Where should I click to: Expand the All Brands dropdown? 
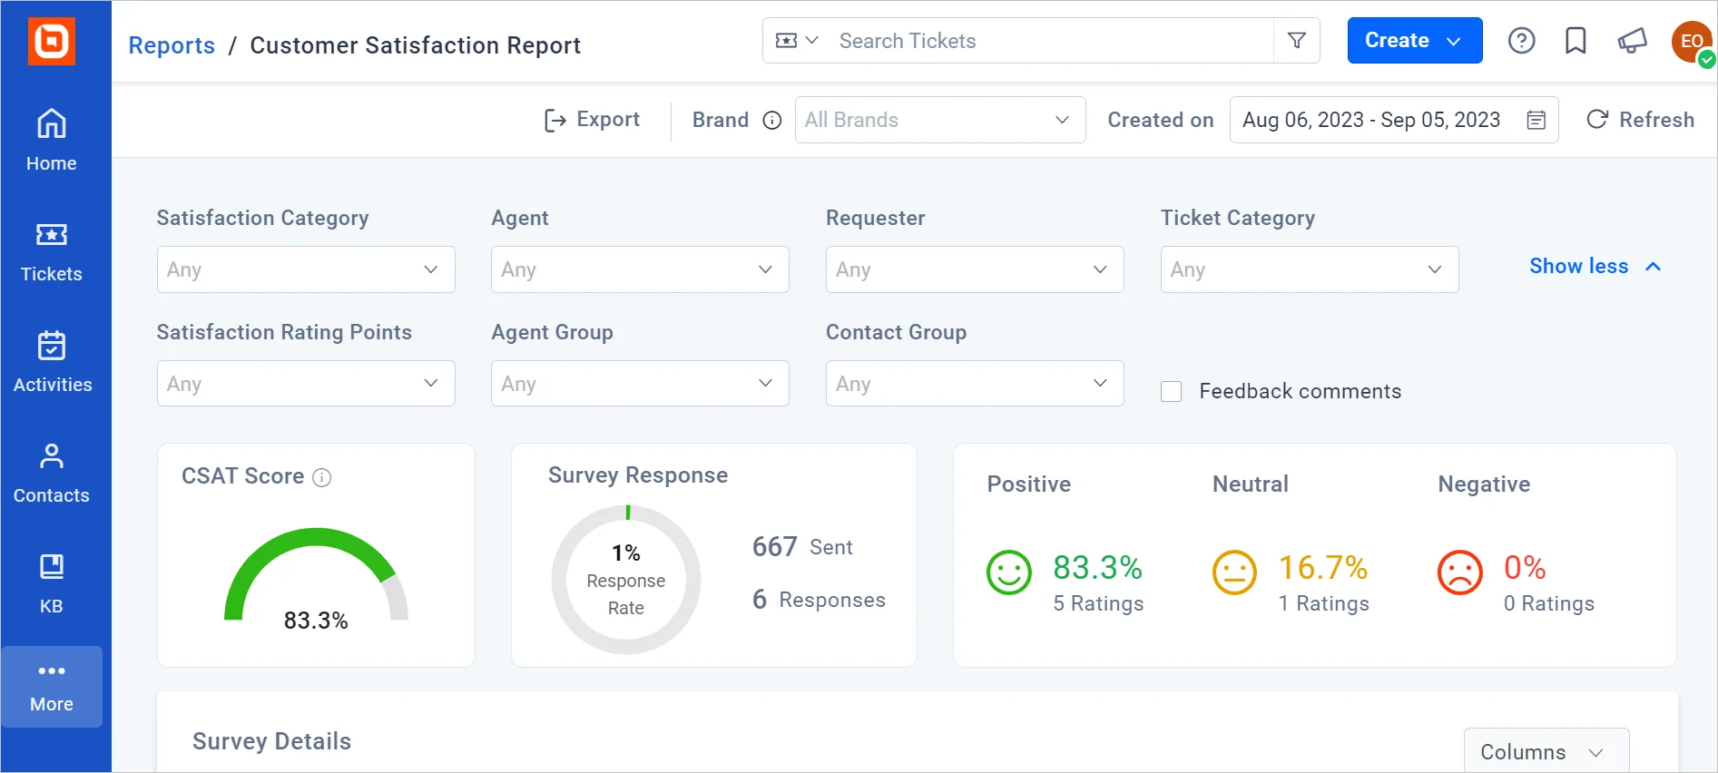click(939, 121)
